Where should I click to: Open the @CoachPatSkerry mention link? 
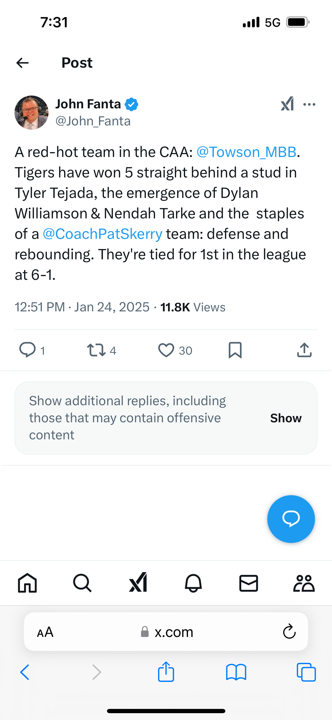click(102, 234)
